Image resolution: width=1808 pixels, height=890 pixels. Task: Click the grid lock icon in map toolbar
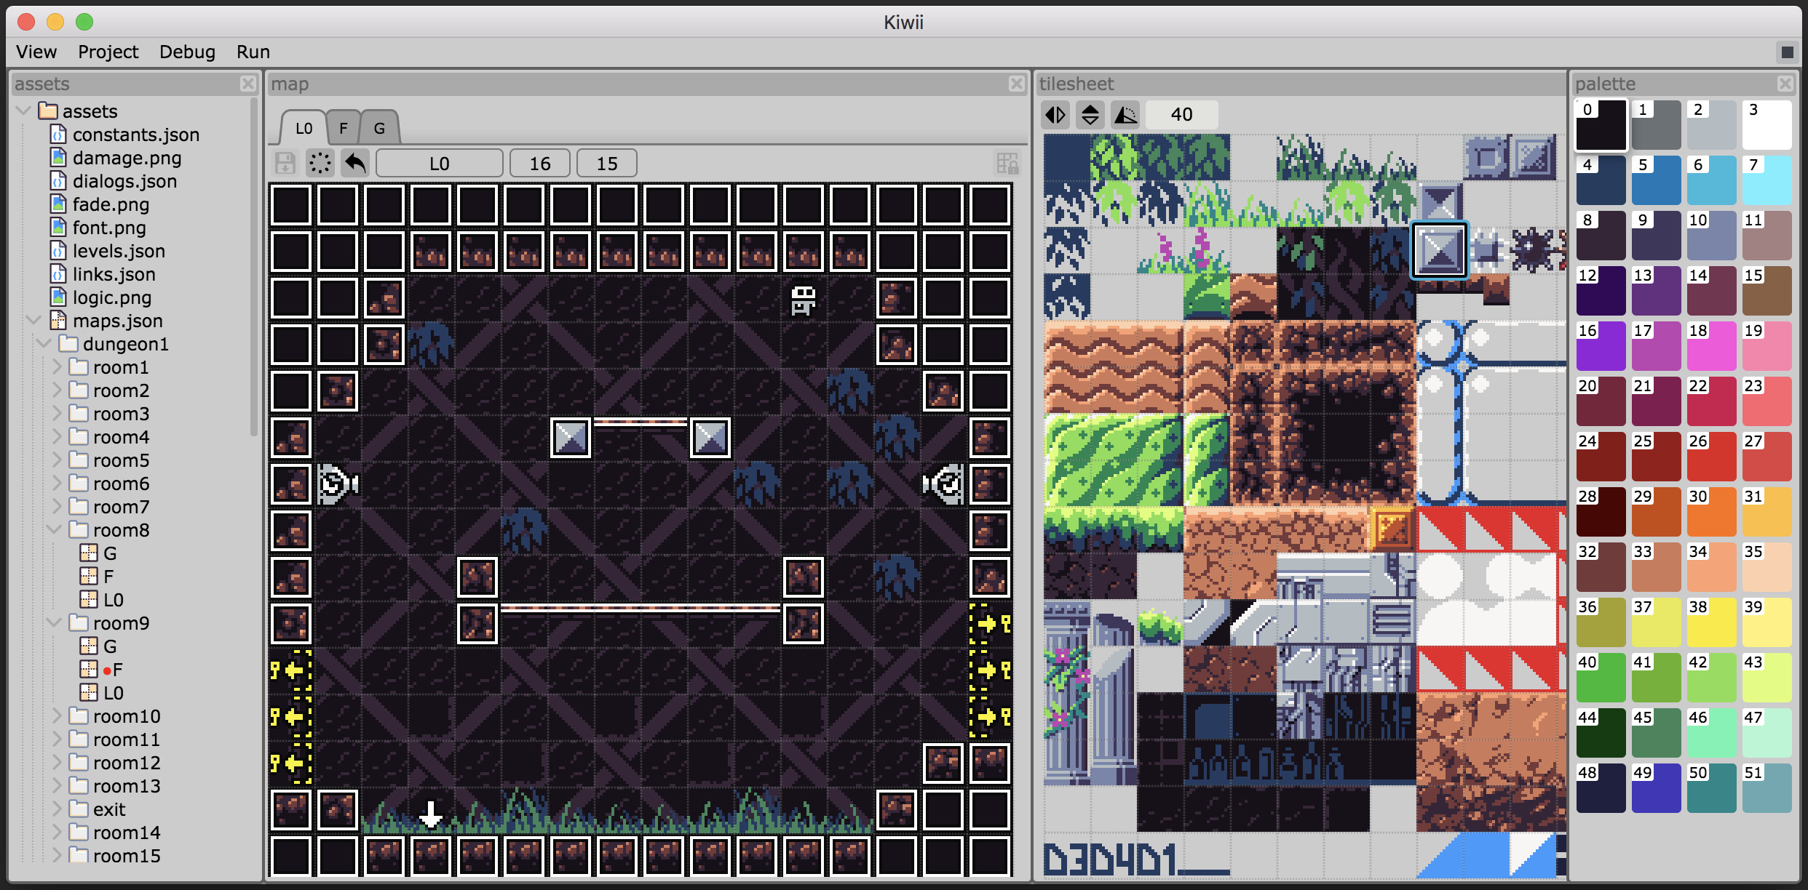[1007, 163]
